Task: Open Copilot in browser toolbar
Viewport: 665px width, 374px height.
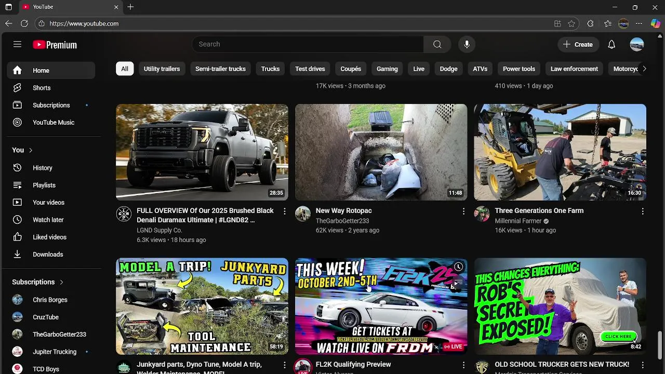Action: (x=655, y=23)
